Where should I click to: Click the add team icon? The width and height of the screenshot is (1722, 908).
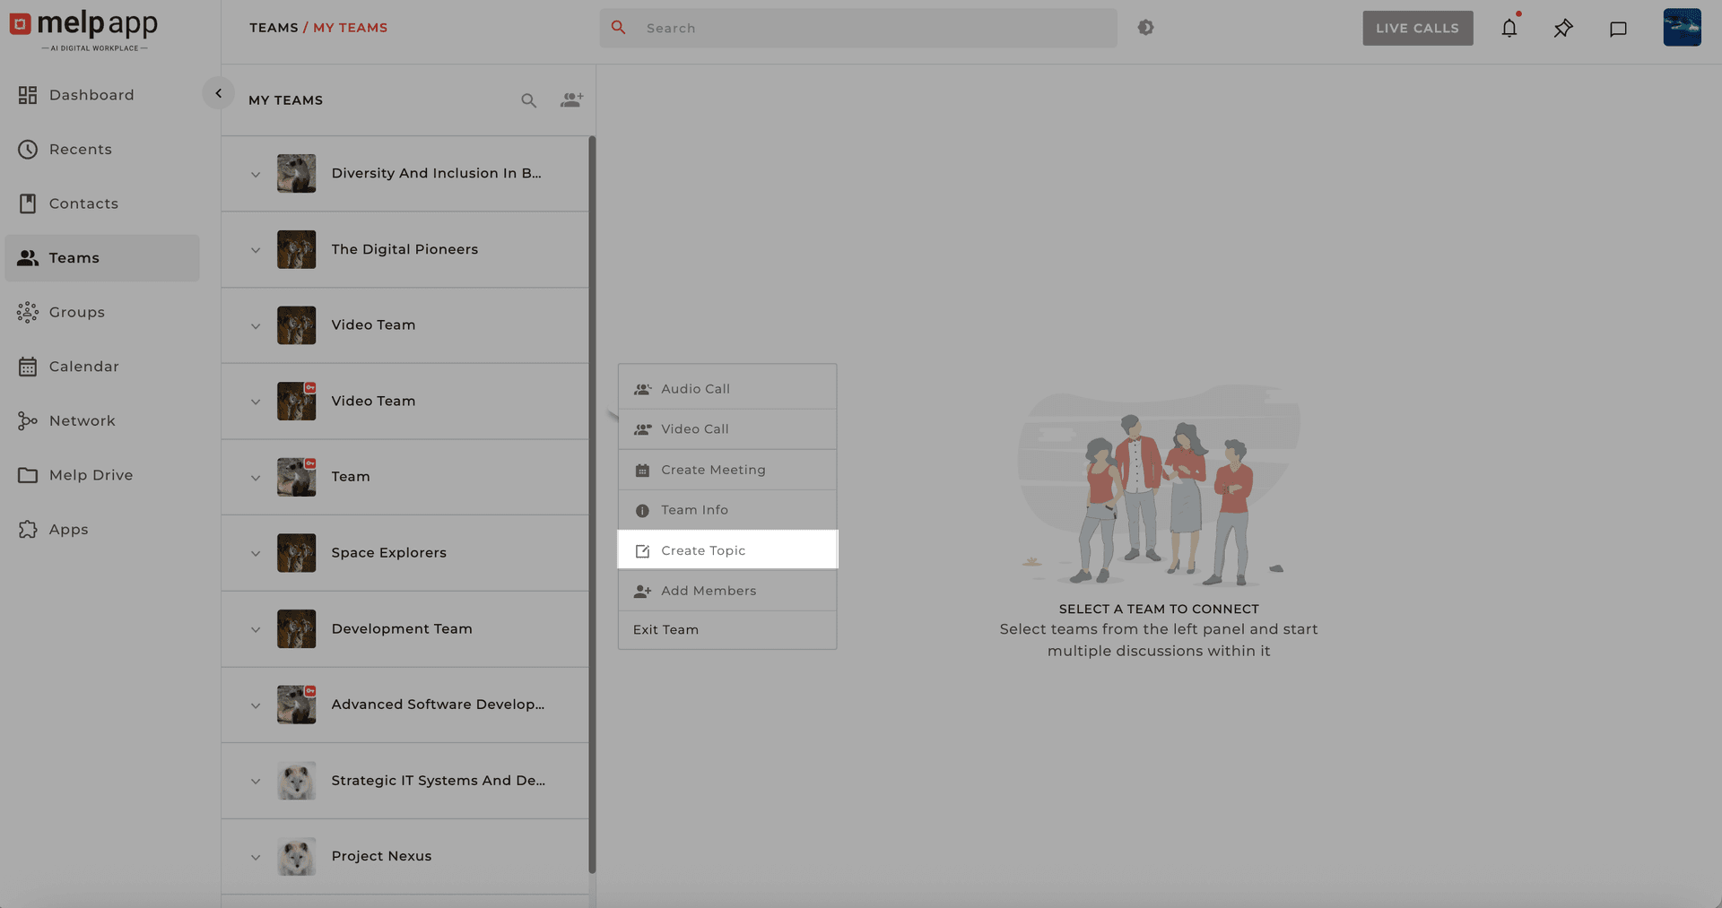[571, 100]
